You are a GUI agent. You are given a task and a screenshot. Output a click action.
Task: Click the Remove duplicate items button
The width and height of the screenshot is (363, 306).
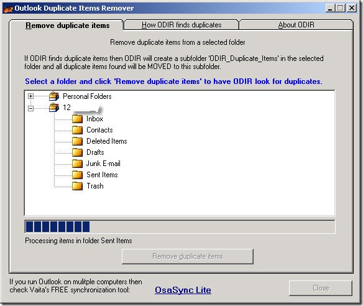(188, 256)
